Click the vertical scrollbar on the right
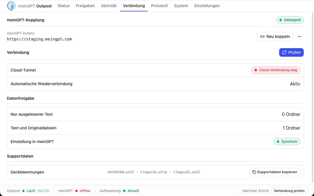The image size is (314, 196). pos(313,97)
